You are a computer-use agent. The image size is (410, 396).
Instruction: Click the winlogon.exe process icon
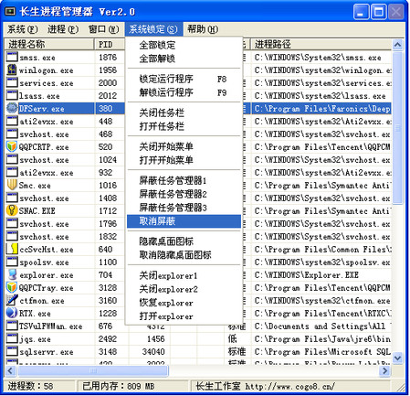12,70
